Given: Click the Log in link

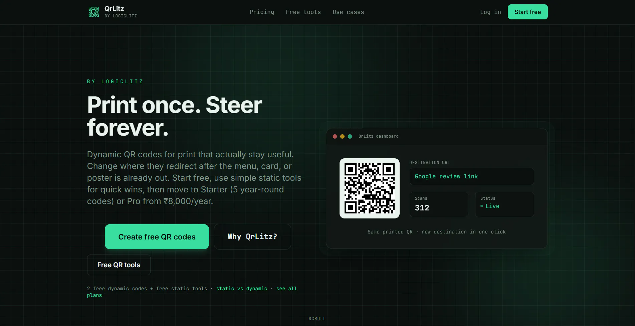Looking at the screenshot, I should click(490, 12).
